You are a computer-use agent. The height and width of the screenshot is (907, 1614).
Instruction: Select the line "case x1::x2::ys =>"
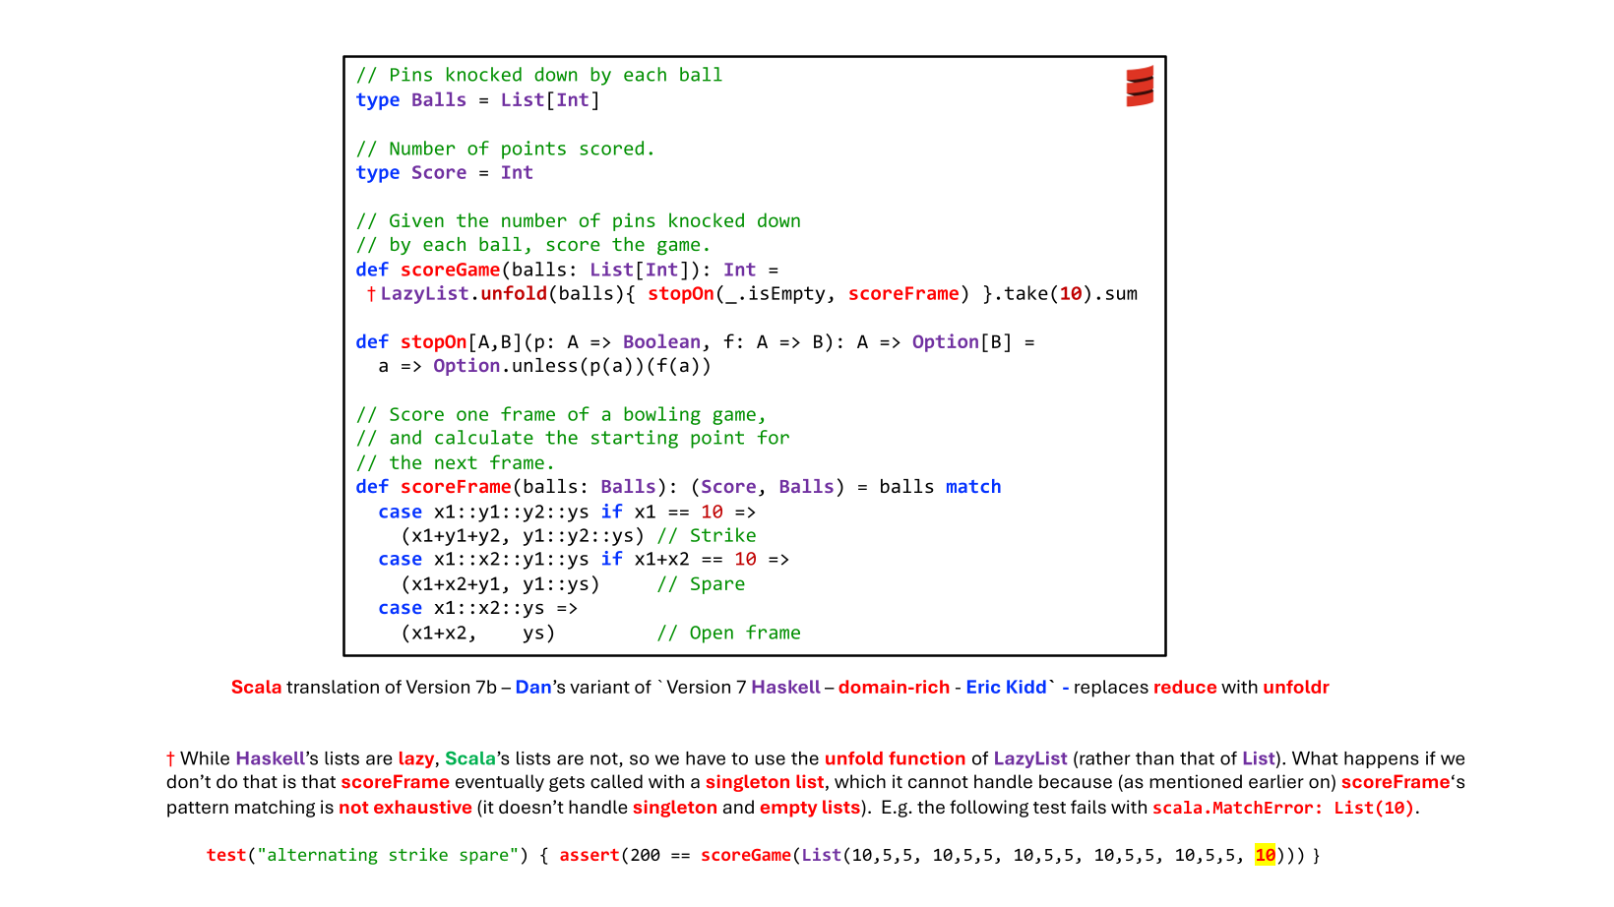477,608
